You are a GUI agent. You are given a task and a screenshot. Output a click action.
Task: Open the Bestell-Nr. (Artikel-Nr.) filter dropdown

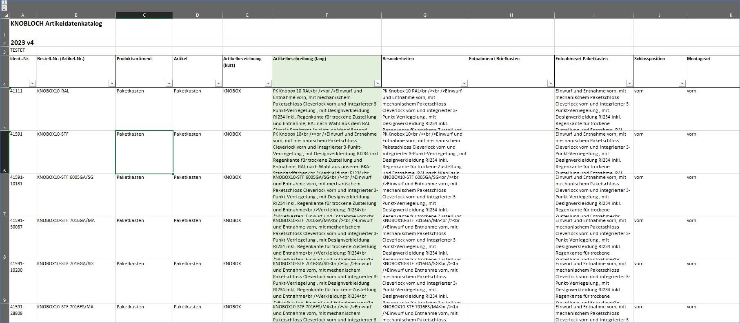click(112, 83)
